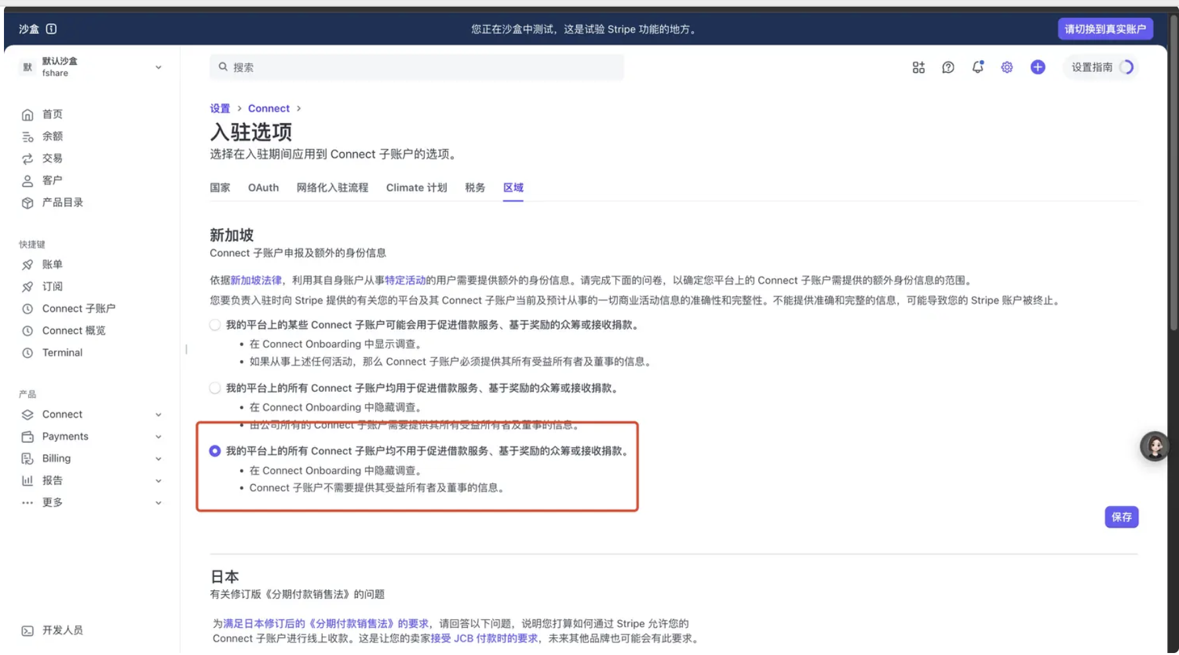Open the settings gear icon

coord(1007,67)
